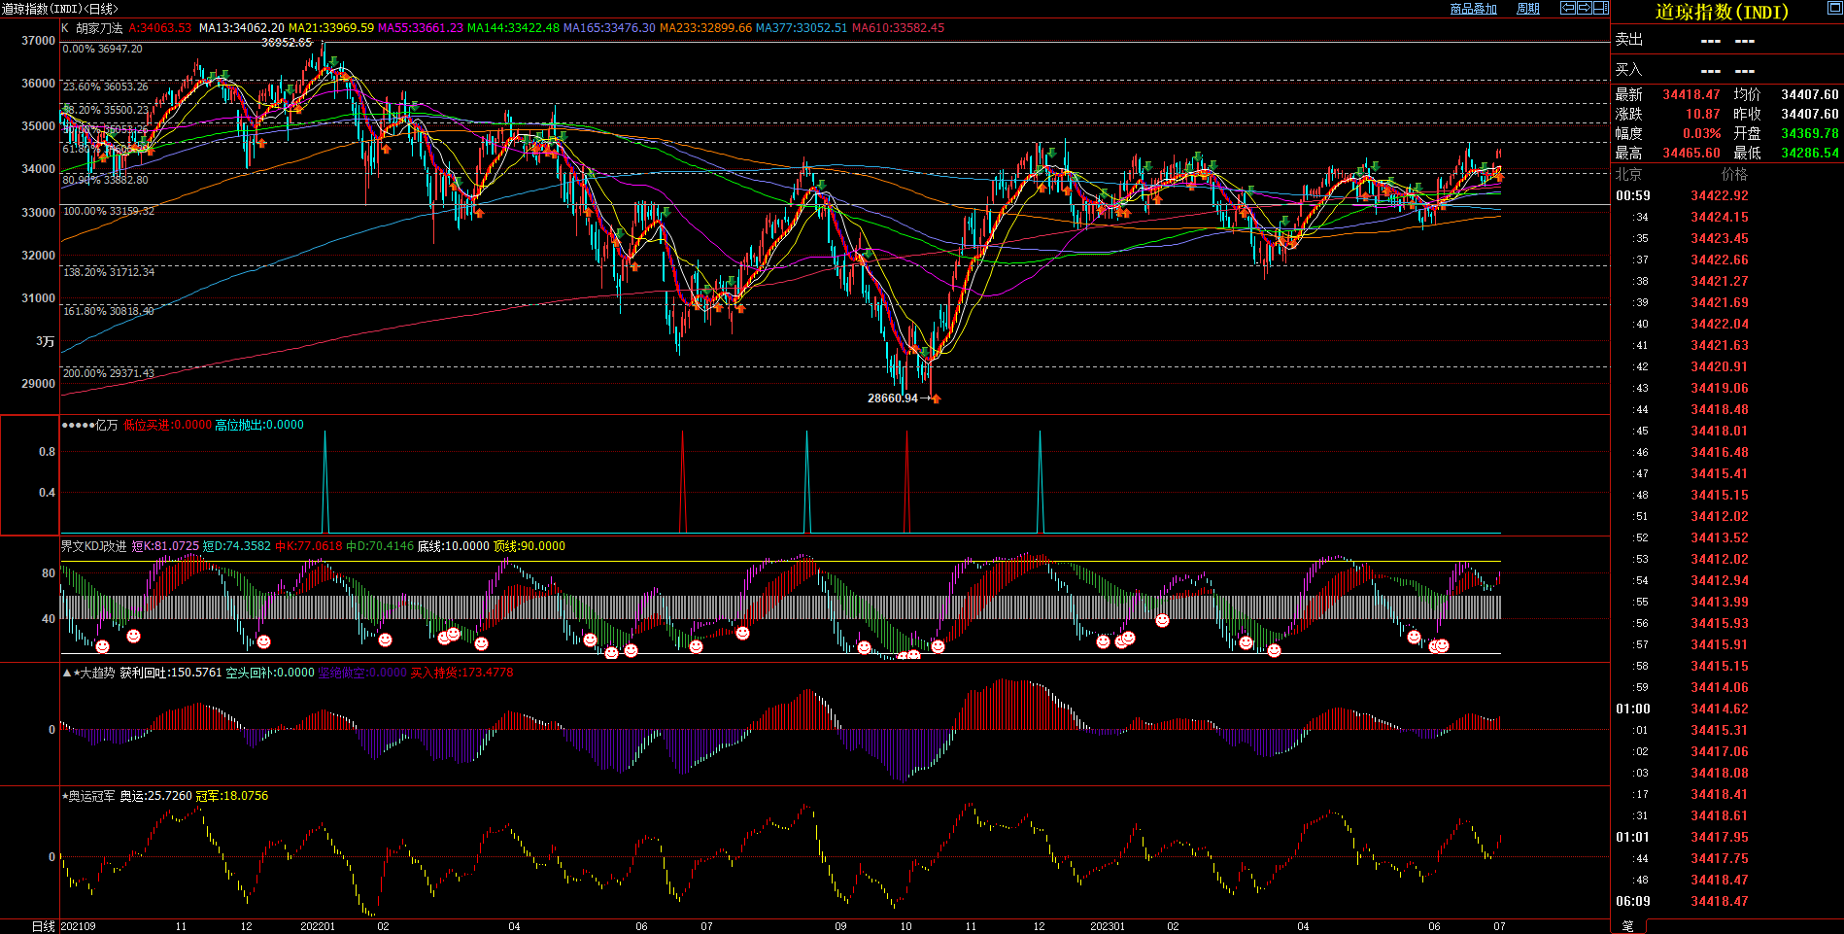Maximize the quote panel via square icon
Viewport: 1844px width, 934px height.
1834,8
